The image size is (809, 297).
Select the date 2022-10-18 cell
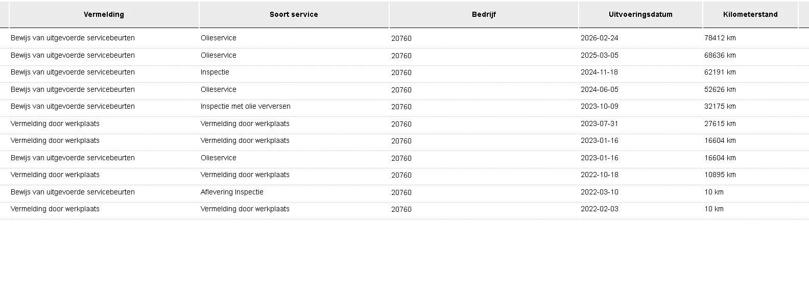tap(600, 175)
